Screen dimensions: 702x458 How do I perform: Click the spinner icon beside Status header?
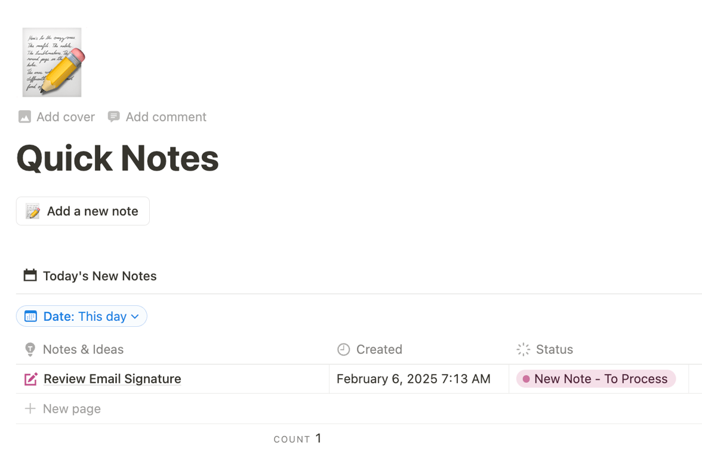tap(524, 349)
